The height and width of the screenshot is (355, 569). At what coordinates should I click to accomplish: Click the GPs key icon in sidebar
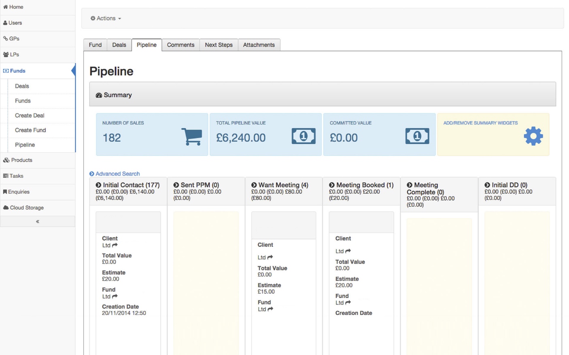6,39
